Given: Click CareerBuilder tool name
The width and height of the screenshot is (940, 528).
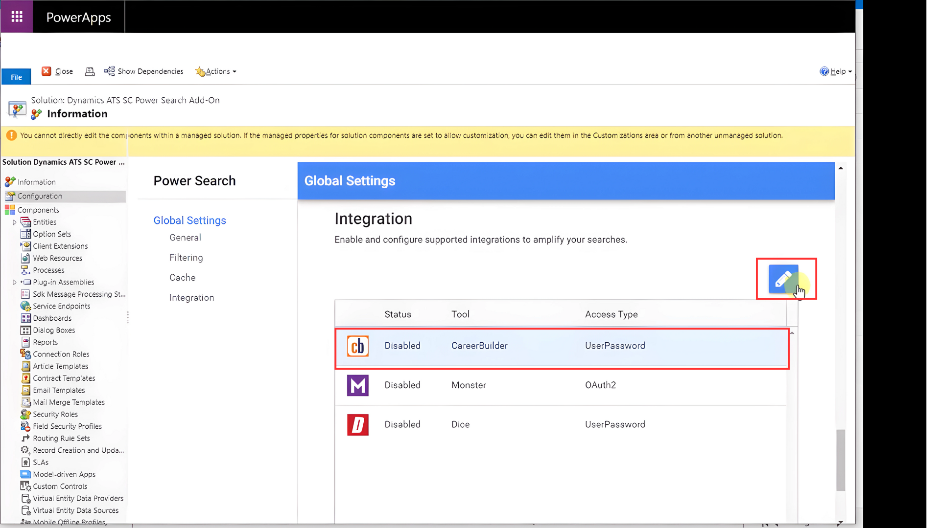Looking at the screenshot, I should [x=479, y=346].
